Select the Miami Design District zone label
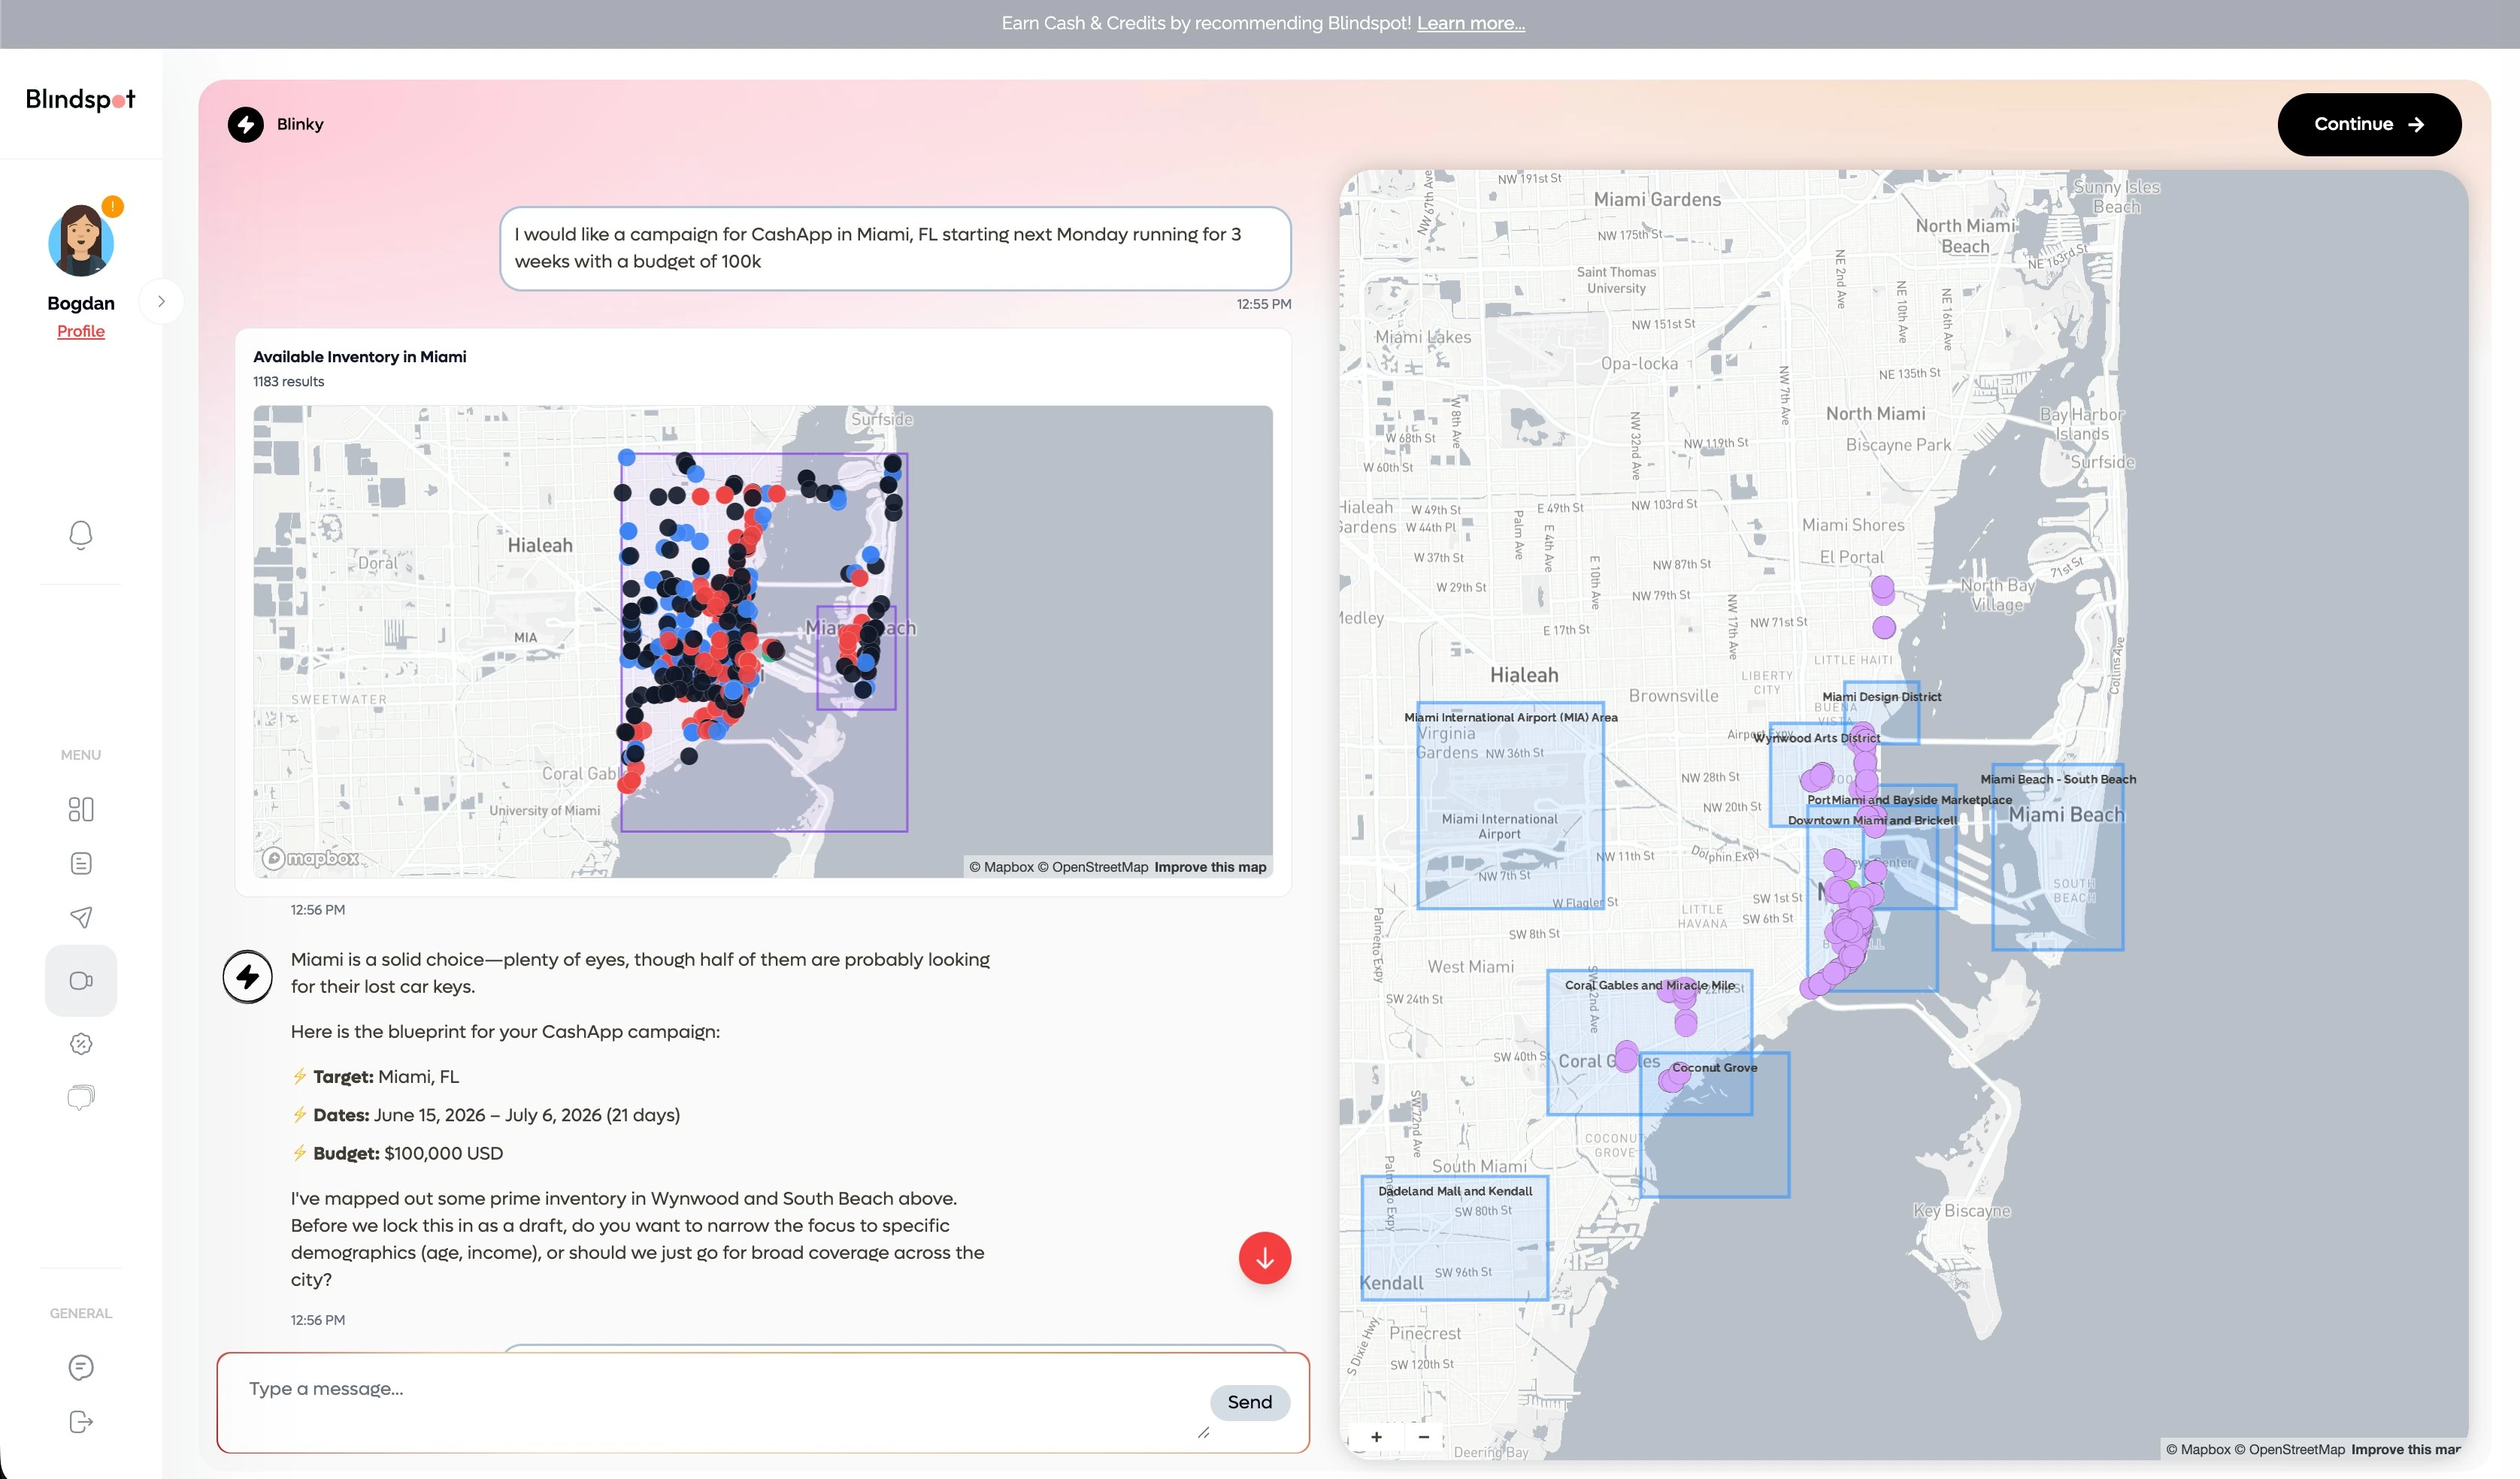The image size is (2520, 1479). 1881,697
